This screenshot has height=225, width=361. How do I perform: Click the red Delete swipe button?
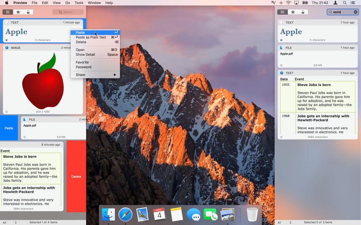pyautogui.click(x=76, y=176)
